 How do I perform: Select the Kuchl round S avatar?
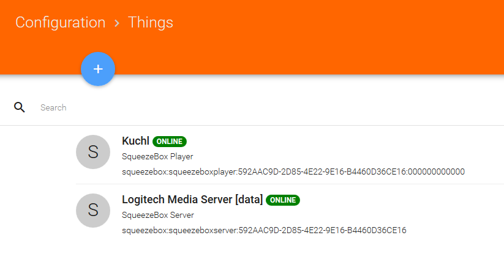pos(93,152)
